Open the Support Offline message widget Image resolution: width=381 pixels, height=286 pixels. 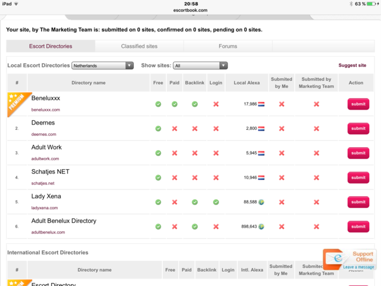coord(349,259)
